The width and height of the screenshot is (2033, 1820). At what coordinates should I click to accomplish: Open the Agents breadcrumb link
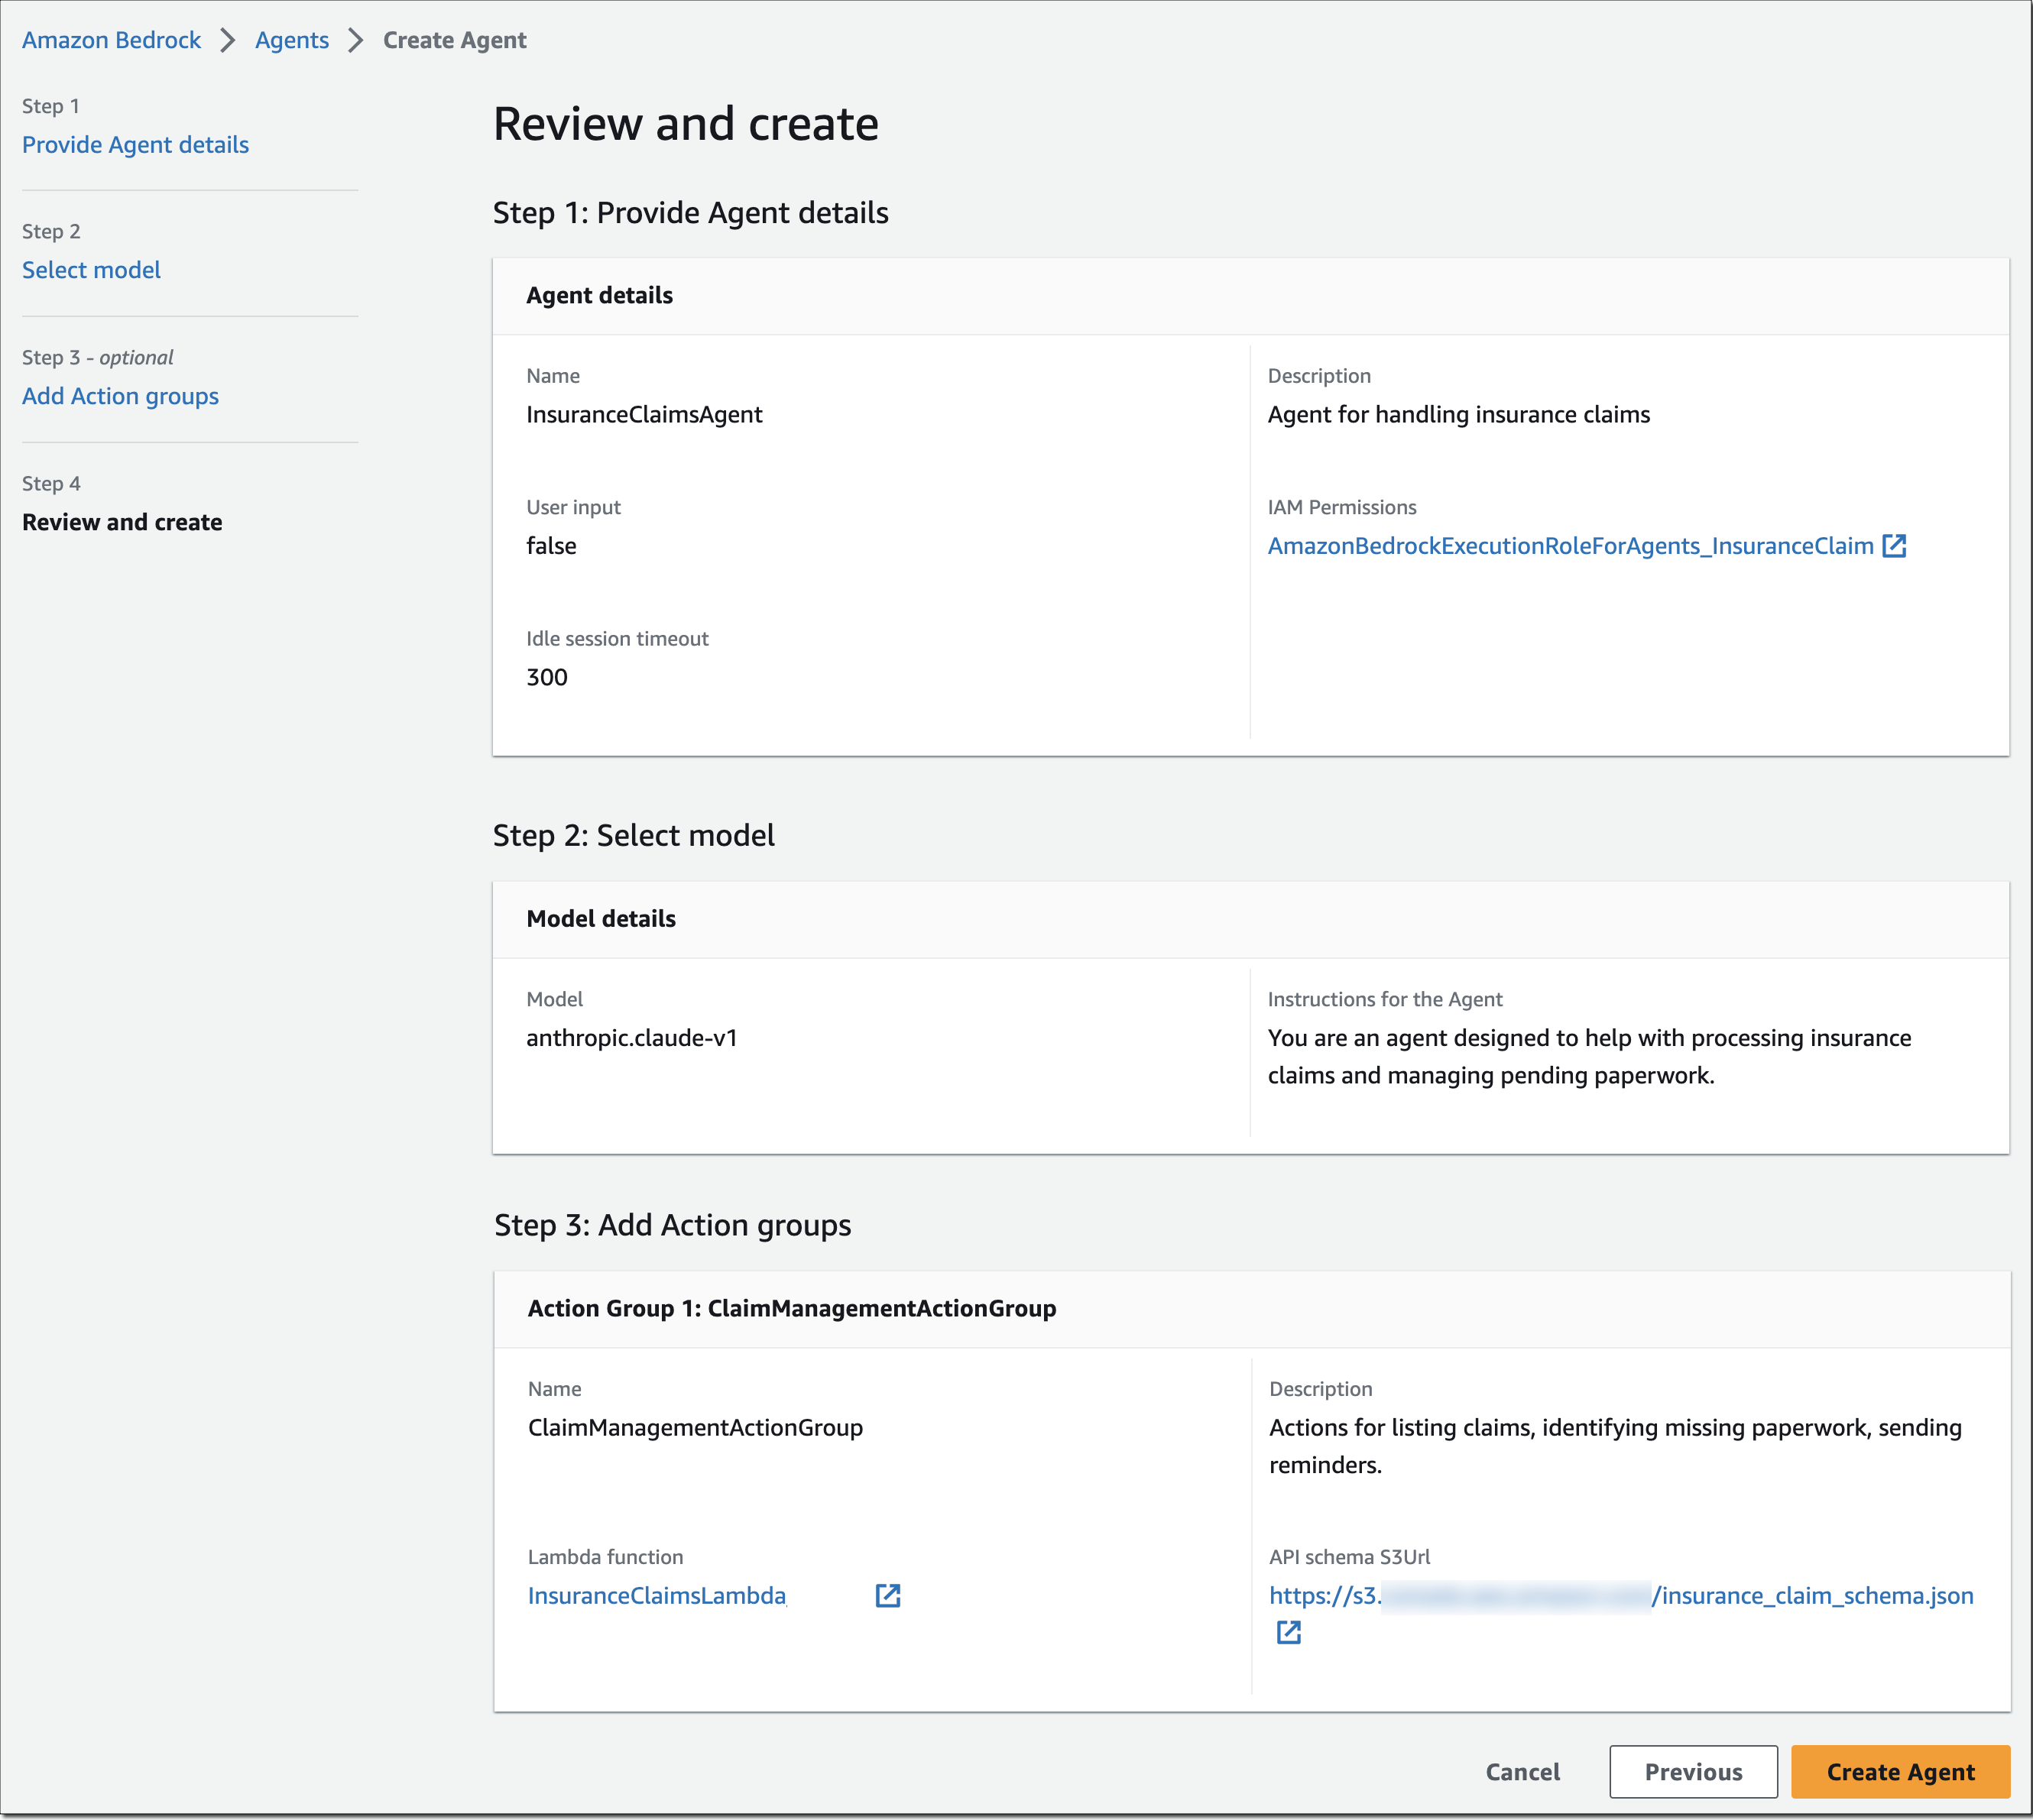click(x=291, y=40)
